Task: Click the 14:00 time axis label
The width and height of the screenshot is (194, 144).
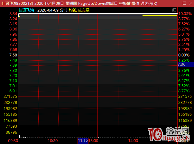Action: point(133,141)
